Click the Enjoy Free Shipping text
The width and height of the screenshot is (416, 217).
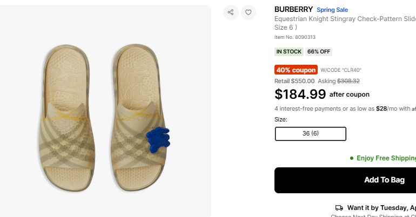pos(386,158)
